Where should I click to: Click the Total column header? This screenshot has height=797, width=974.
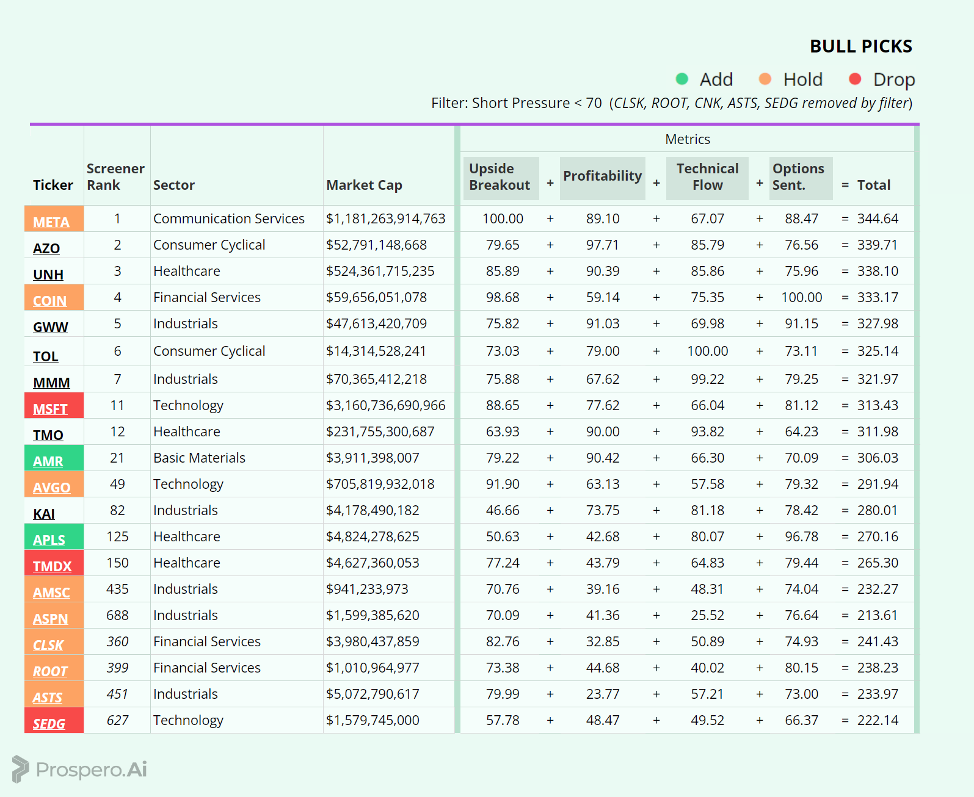click(x=874, y=185)
